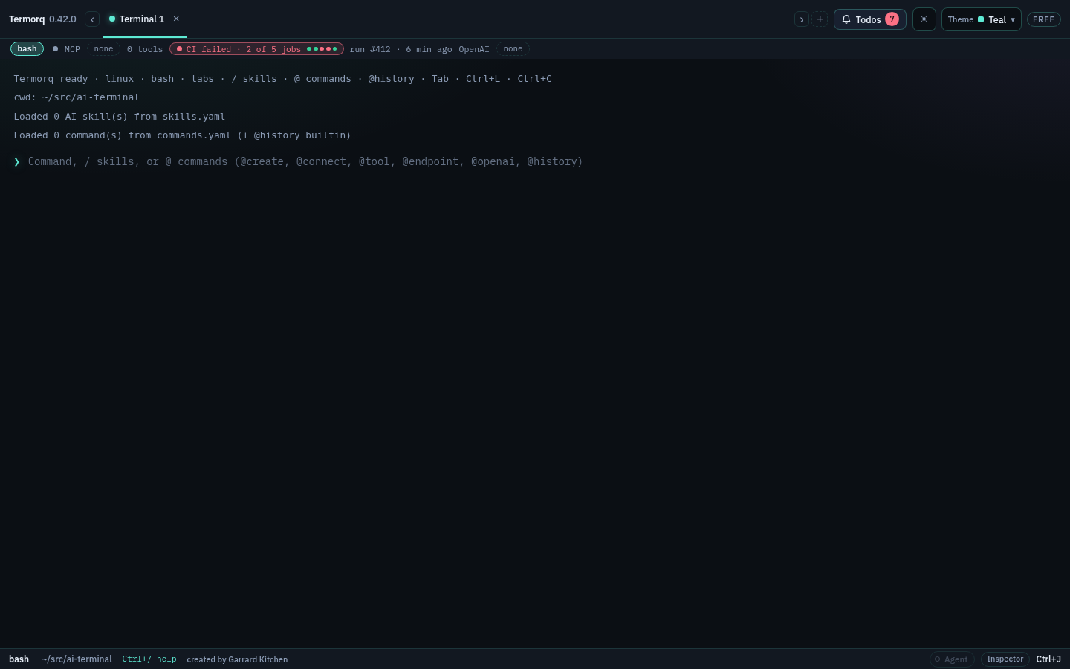This screenshot has height=669, width=1070.
Task: Switch to the Terminal 1 tab
Action: [x=141, y=19]
